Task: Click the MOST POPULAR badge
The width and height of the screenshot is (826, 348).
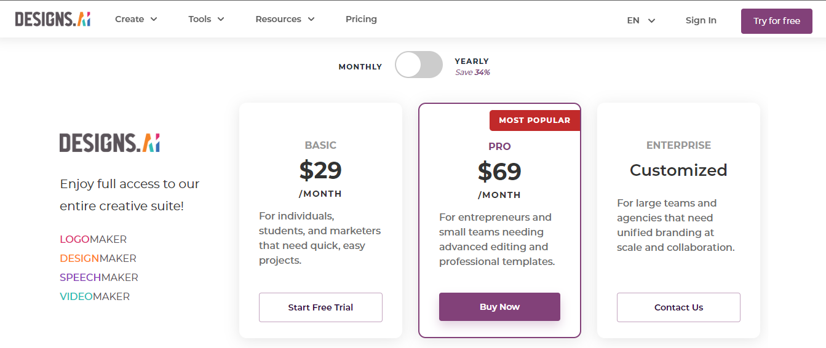Action: point(534,121)
